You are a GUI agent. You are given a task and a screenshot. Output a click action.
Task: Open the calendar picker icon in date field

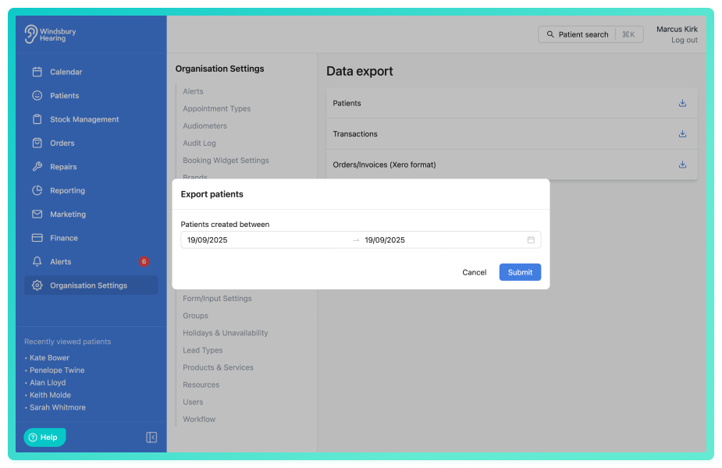(x=531, y=239)
